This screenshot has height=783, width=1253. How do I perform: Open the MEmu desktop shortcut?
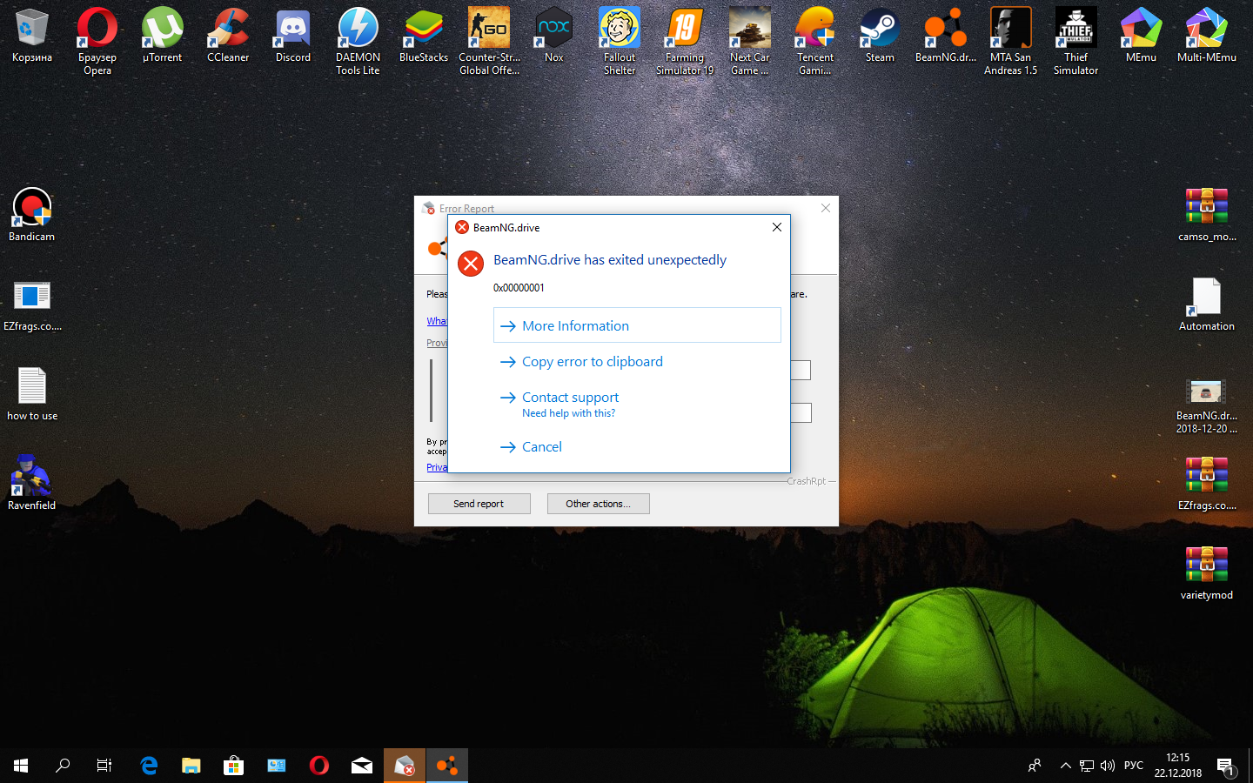point(1142,37)
